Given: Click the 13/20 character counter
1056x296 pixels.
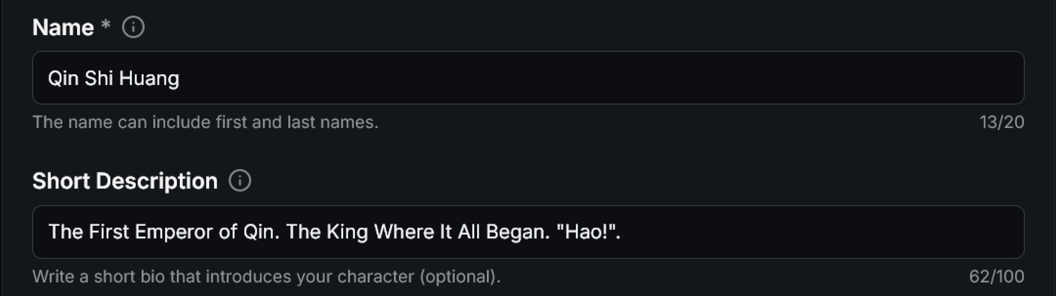Looking at the screenshot, I should pos(1002,122).
